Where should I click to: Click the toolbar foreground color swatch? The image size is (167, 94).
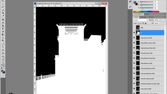pyautogui.click(x=2, y=71)
